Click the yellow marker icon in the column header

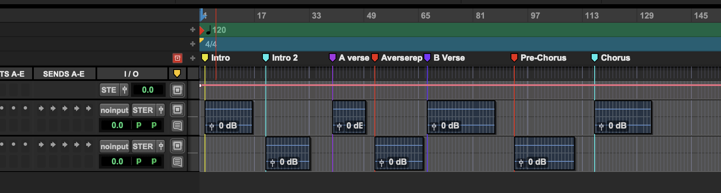point(177,74)
